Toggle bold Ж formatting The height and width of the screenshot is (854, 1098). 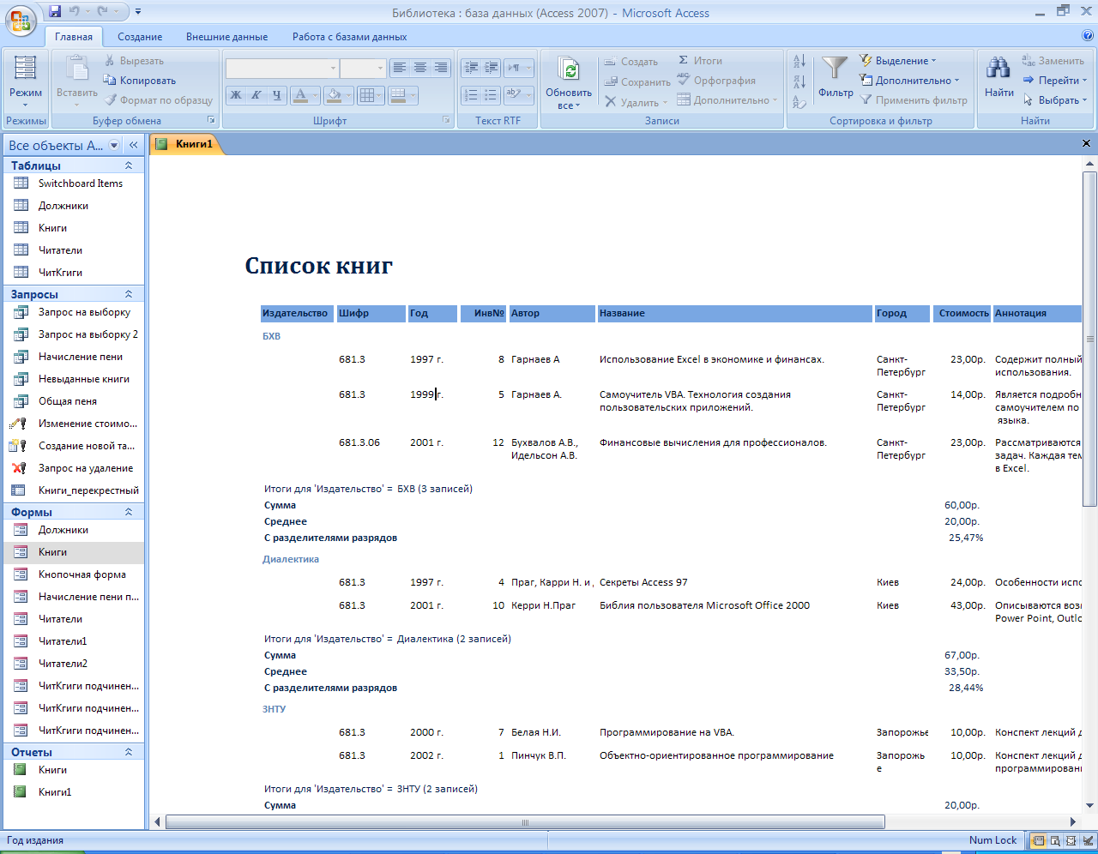pyautogui.click(x=236, y=95)
